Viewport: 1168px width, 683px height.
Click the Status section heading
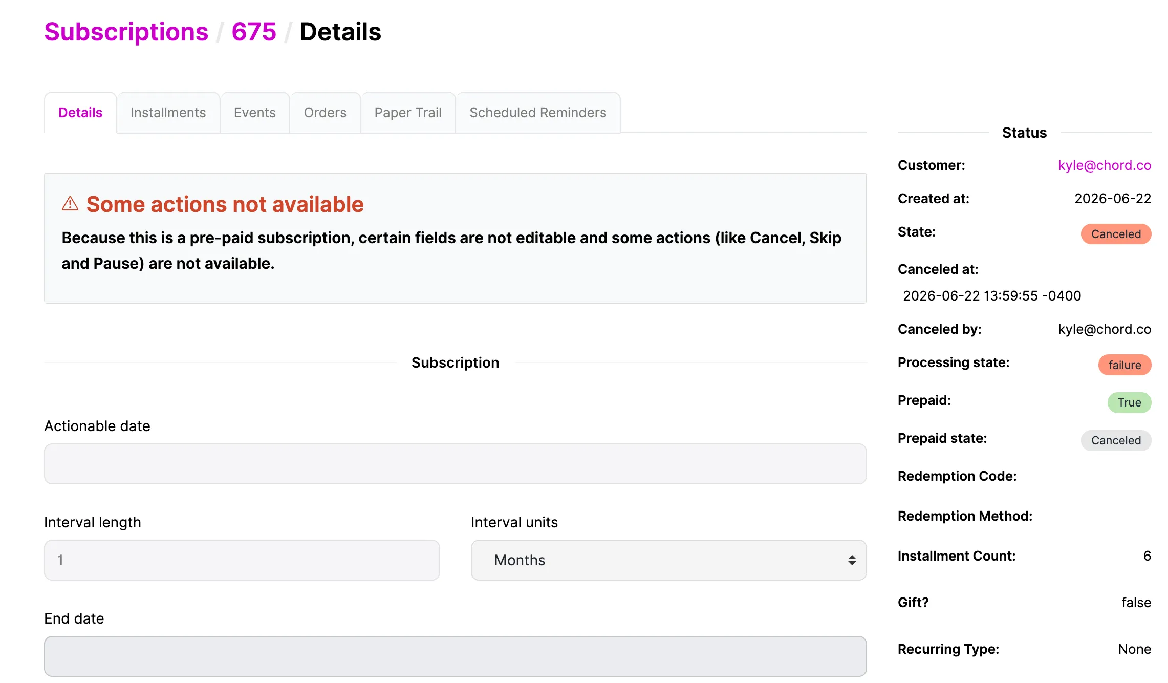coord(1024,133)
